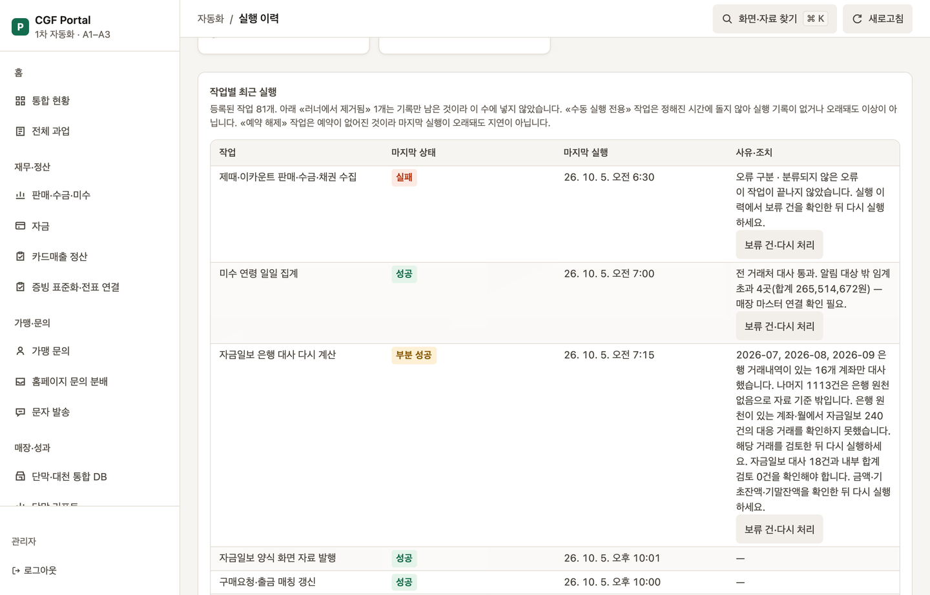Click the 자금일보 은행 대사 다시 계산 job name

click(278, 355)
